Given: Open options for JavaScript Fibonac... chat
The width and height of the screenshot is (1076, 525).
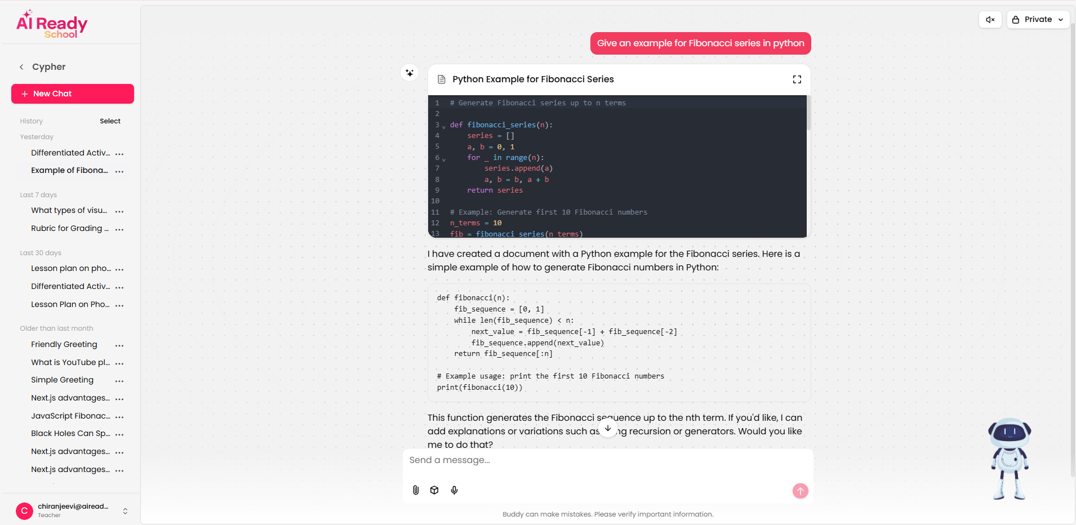Looking at the screenshot, I should tap(119, 417).
